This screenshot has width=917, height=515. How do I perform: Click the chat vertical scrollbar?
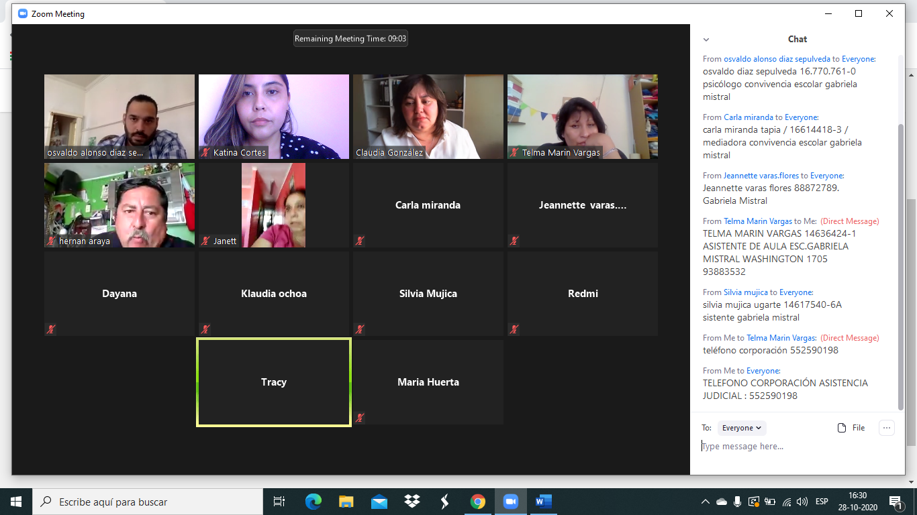pos(901,268)
